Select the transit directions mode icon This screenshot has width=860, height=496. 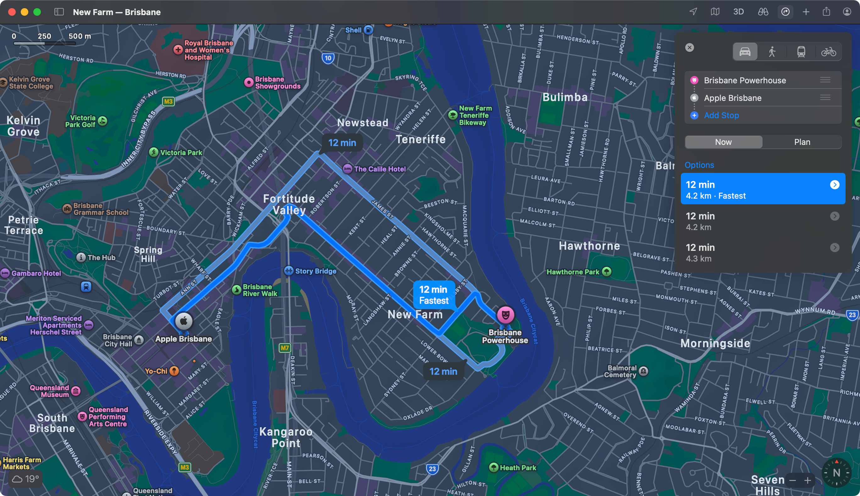click(799, 52)
